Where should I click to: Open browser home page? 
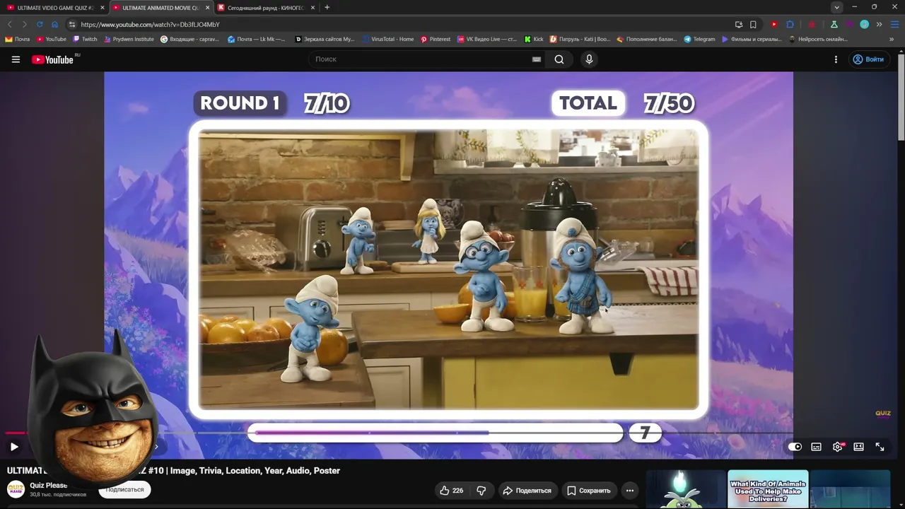pyautogui.click(x=54, y=24)
